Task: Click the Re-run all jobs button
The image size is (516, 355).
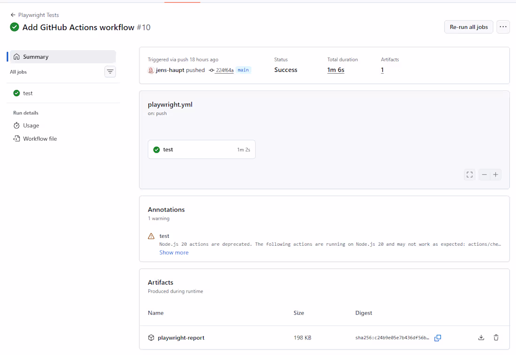Action: point(469,27)
